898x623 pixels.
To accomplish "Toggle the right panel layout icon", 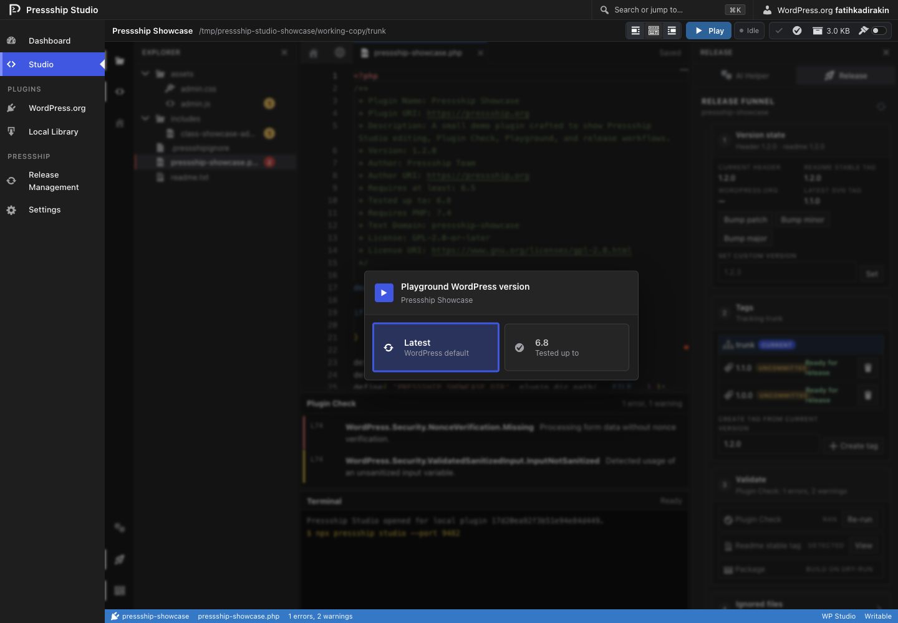I will pos(672,31).
